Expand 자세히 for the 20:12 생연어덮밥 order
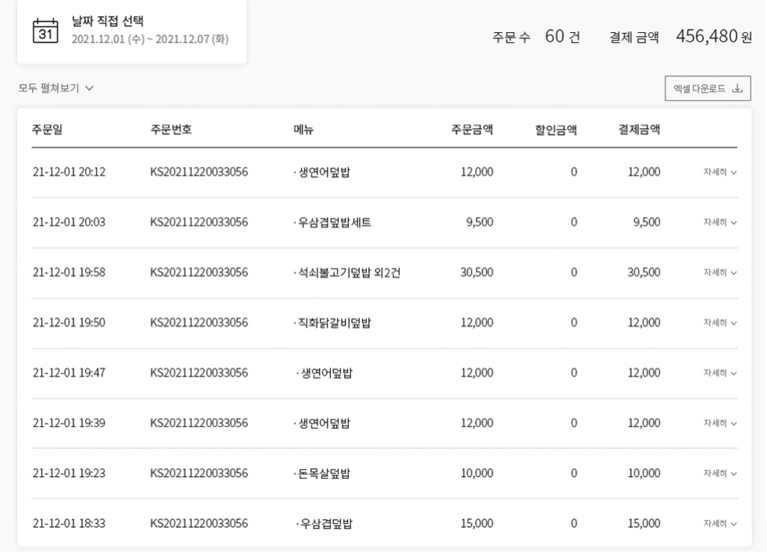The height and width of the screenshot is (552, 767). tap(720, 173)
